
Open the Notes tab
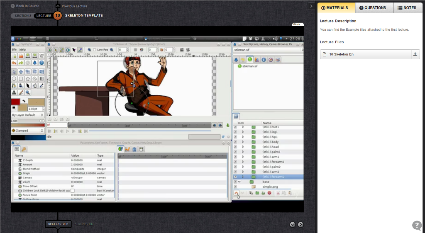click(406, 7)
